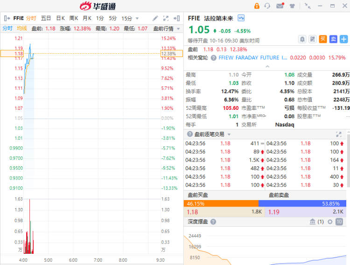Expand chart to fullscreen
The width and height of the screenshot is (350, 265).
coord(166,18)
